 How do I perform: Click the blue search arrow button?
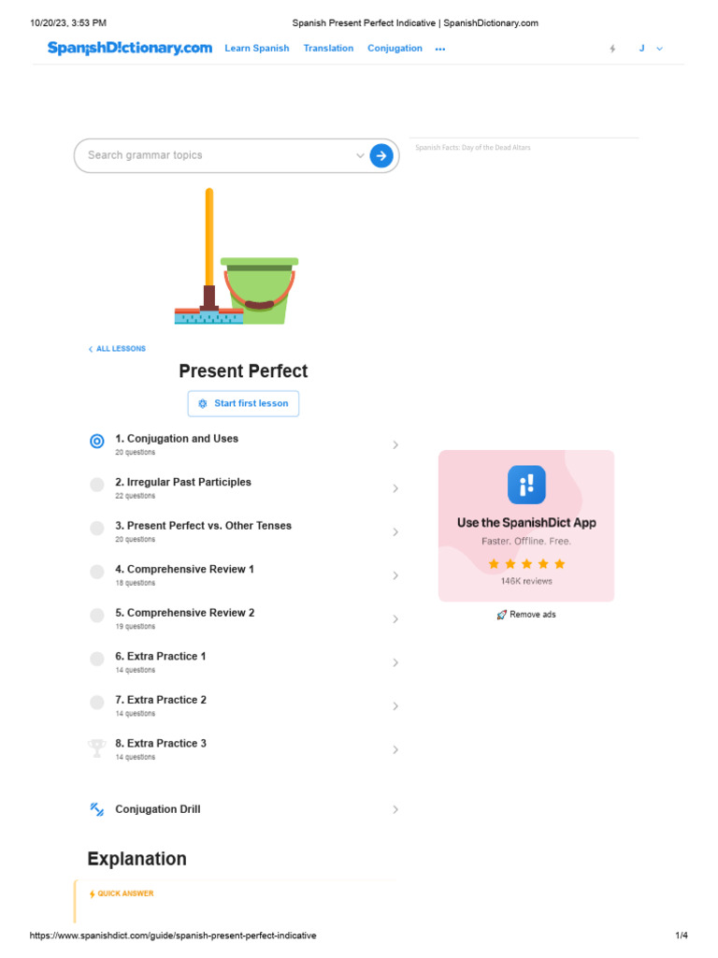(x=381, y=155)
